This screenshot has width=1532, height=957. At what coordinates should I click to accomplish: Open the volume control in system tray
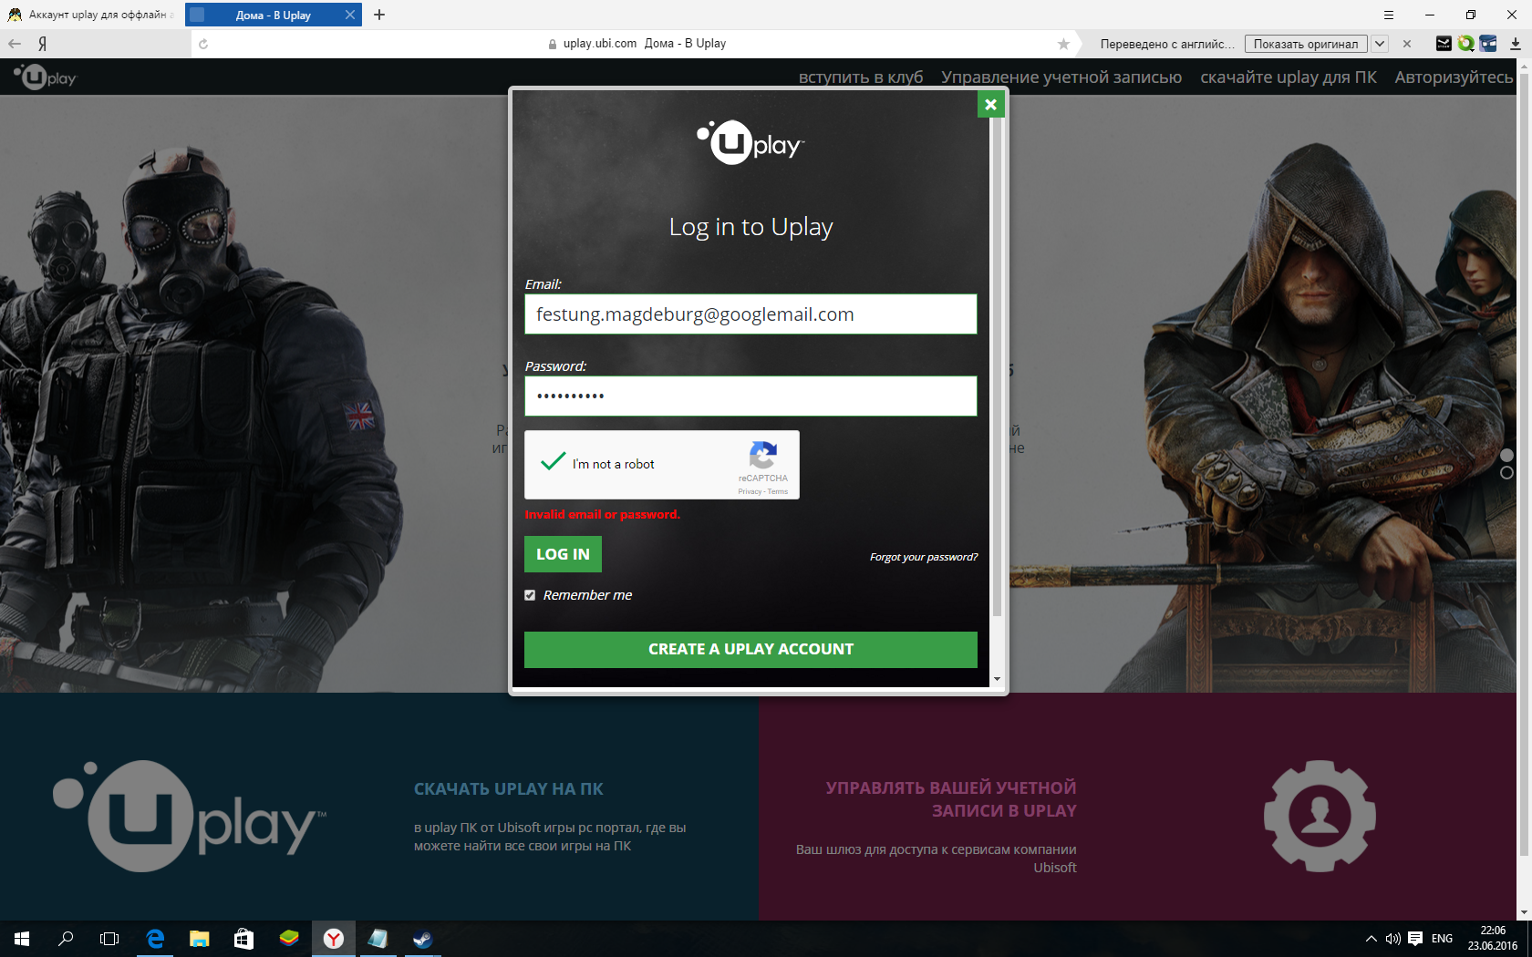click(x=1392, y=939)
